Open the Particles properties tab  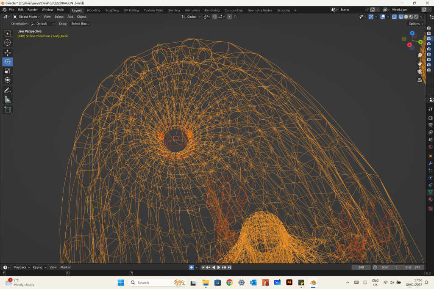[x=431, y=171]
